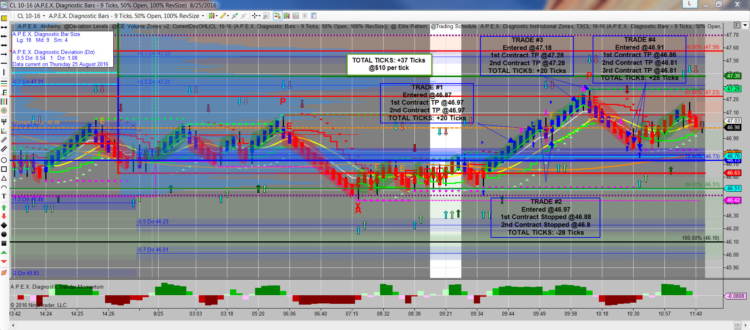This screenshot has width=750, height=330.
Task: Open dropdown arrow beside the F button
Action: click(745, 25)
